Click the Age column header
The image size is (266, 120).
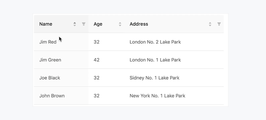tap(98, 24)
